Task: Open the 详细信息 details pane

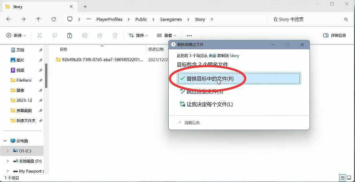Action: (x=334, y=35)
